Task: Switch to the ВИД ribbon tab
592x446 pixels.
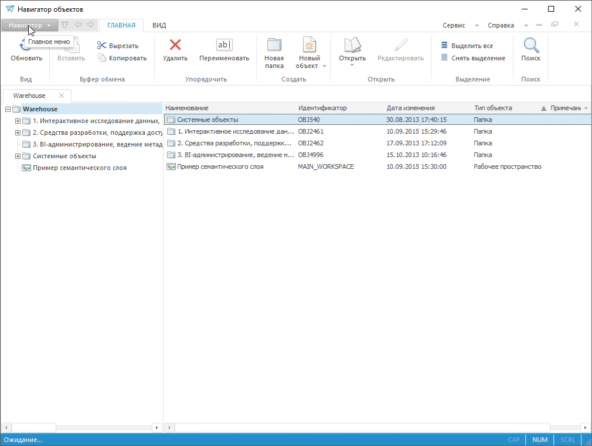Action: (x=159, y=25)
